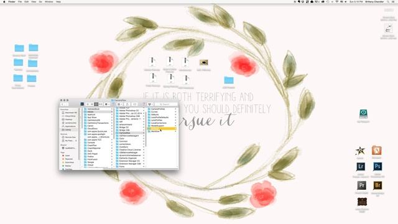Select the Workflow folder in third column

click(x=162, y=131)
